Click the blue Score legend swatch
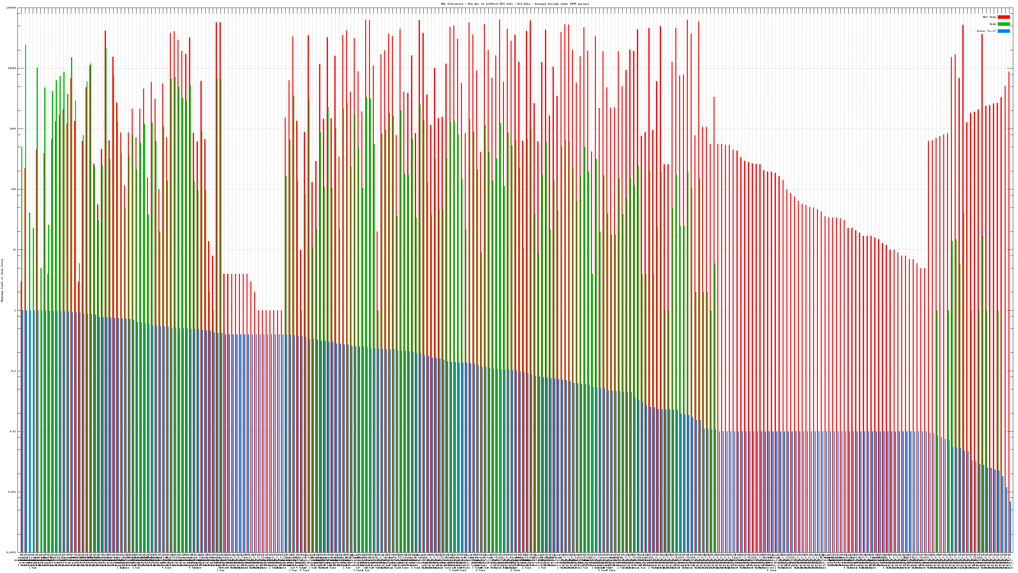 (x=1003, y=31)
